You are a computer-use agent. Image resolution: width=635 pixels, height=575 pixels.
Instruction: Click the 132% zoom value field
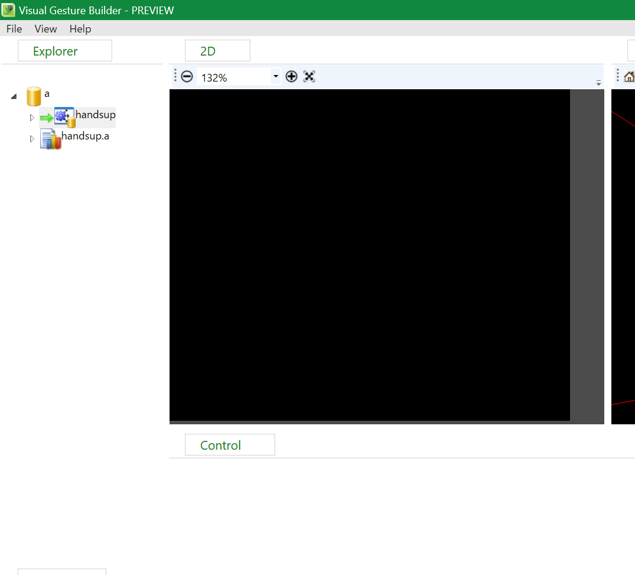[234, 77]
